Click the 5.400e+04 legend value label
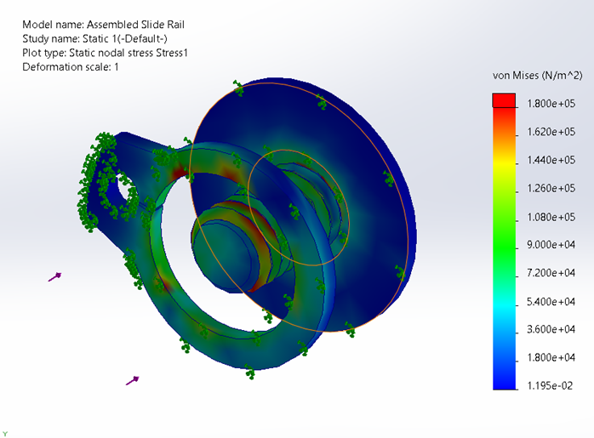The height and width of the screenshot is (438, 594). (550, 301)
